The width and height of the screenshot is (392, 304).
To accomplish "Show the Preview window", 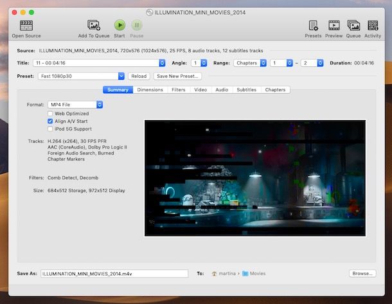I will (334, 29).
